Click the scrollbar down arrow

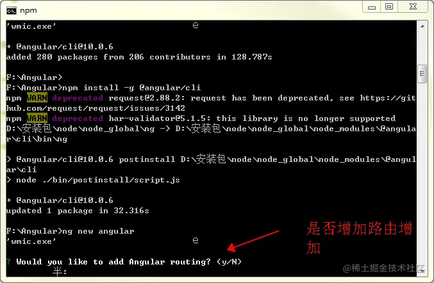(x=422, y=271)
